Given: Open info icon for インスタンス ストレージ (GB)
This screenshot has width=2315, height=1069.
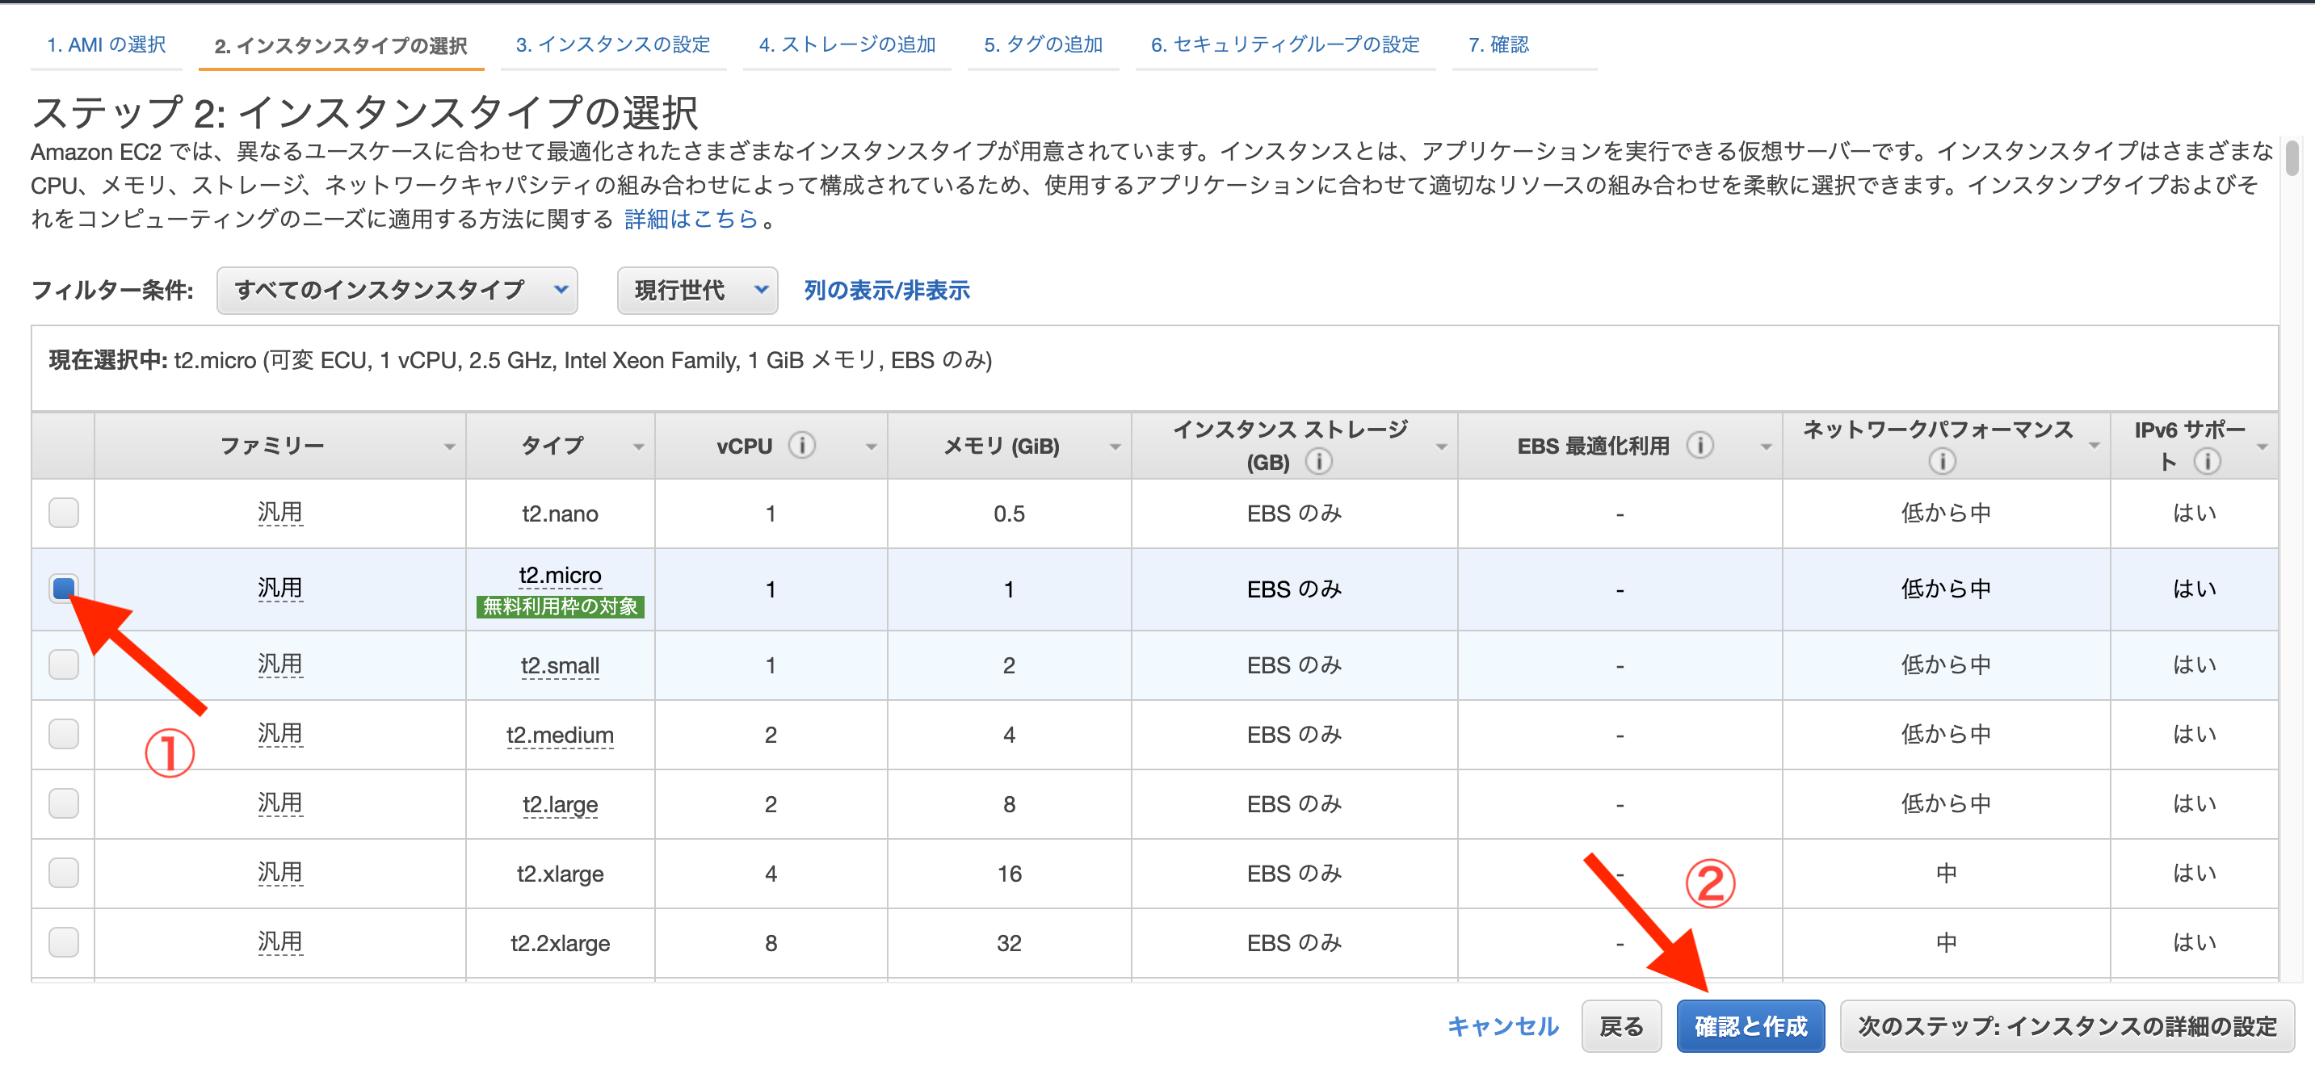Looking at the screenshot, I should pos(1318,462).
